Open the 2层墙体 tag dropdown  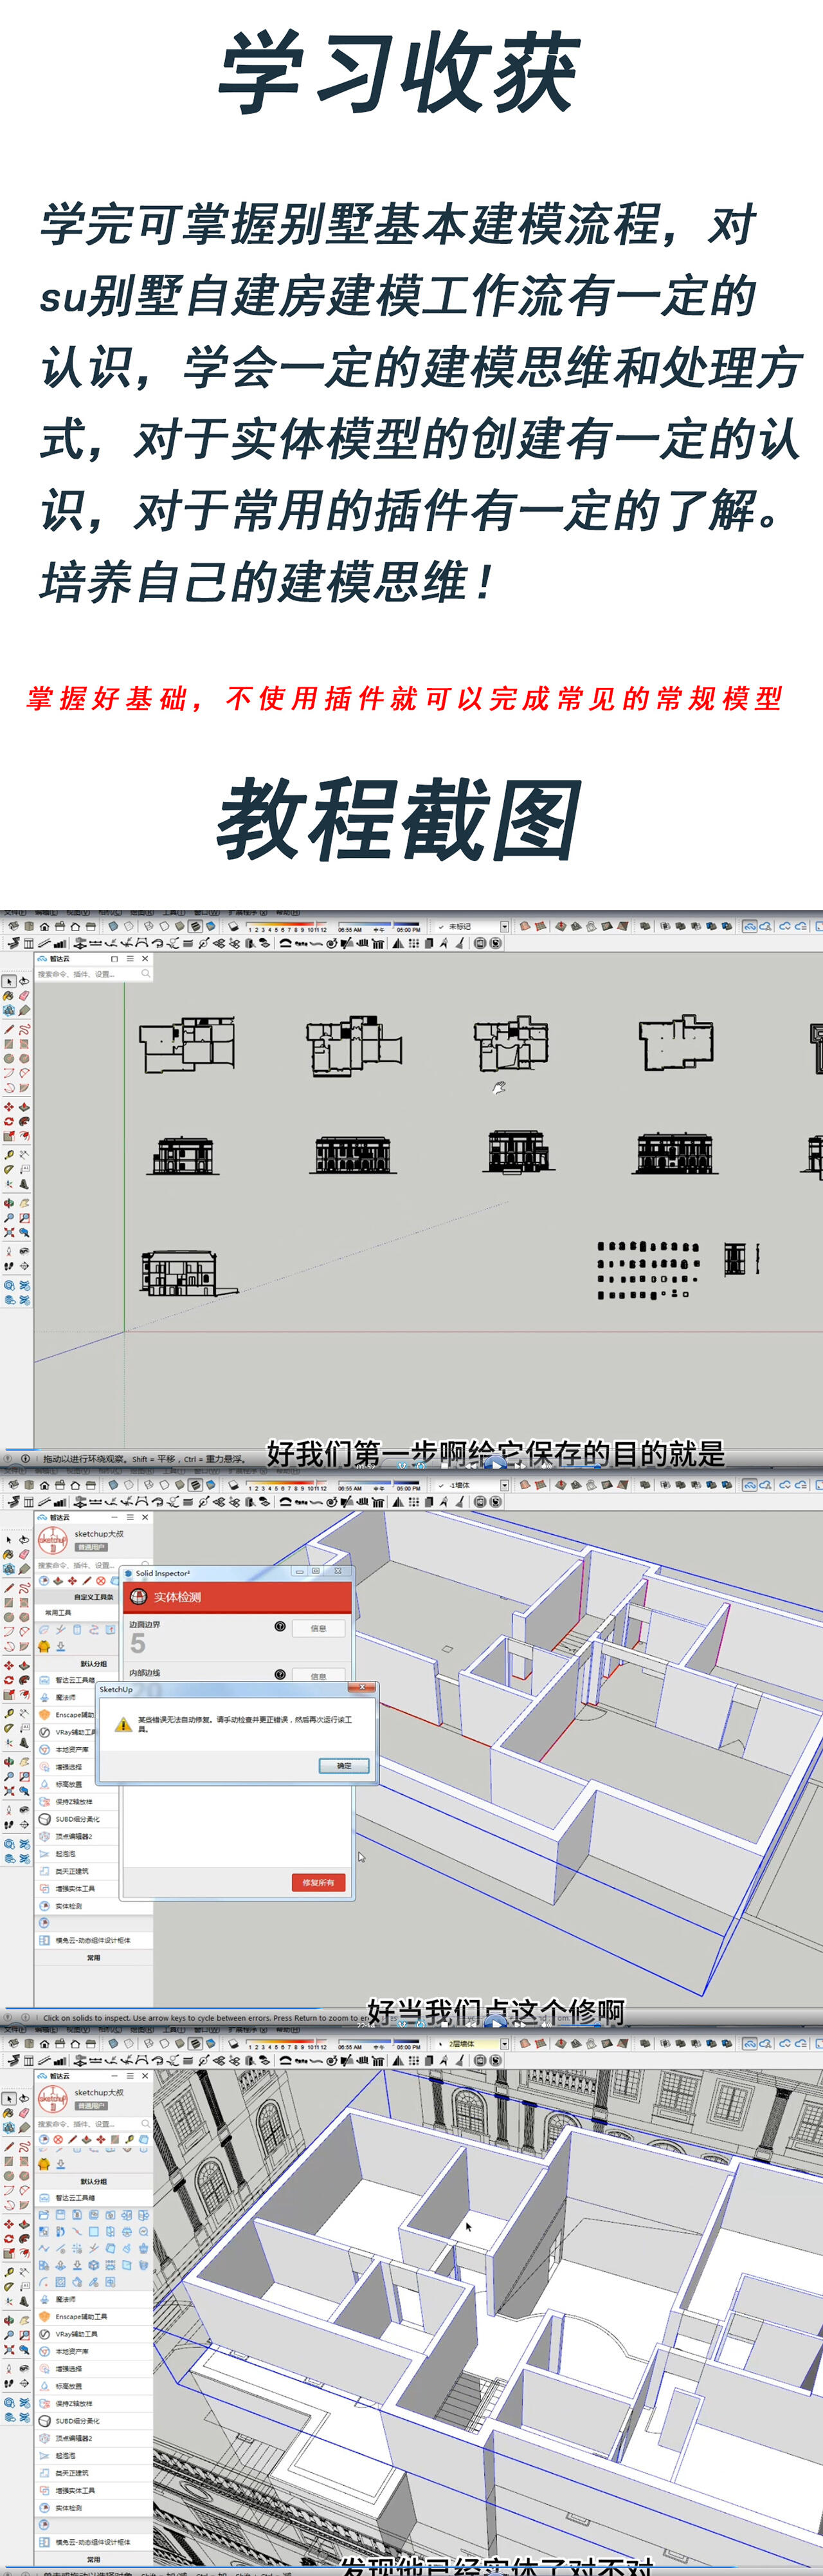[x=504, y=2044]
